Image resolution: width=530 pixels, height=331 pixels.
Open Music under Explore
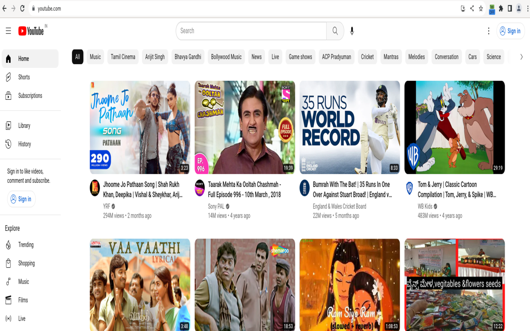[30, 282]
